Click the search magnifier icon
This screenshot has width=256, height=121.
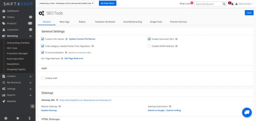[224, 4]
